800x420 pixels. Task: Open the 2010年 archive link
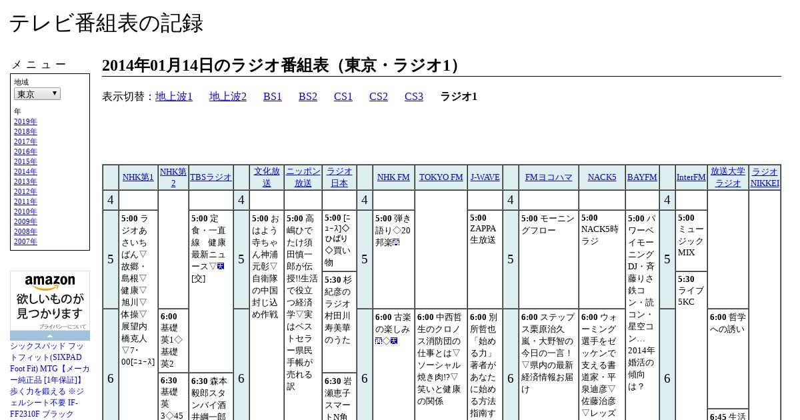click(25, 211)
